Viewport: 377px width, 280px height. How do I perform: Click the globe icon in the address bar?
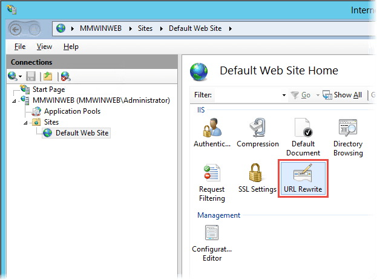[x=61, y=28]
